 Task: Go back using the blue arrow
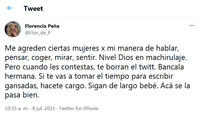click(x=10, y=8)
